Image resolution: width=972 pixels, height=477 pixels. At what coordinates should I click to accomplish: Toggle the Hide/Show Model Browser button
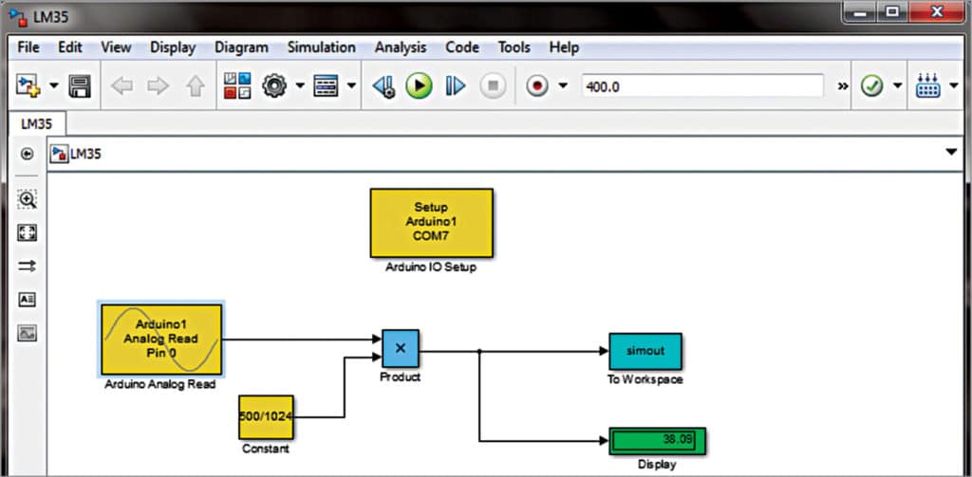click(27, 154)
